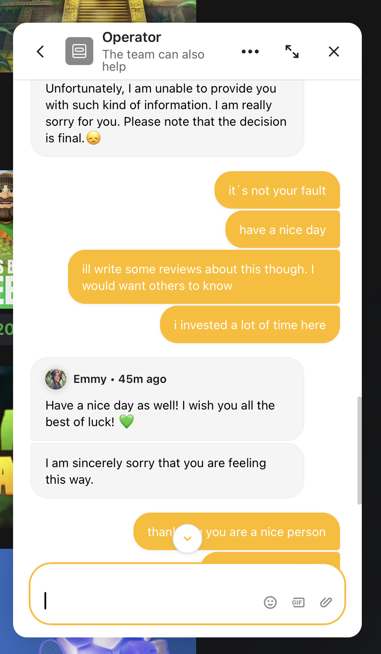Open the GIF selector
Viewport: 381px width, 654px height.
(x=298, y=602)
